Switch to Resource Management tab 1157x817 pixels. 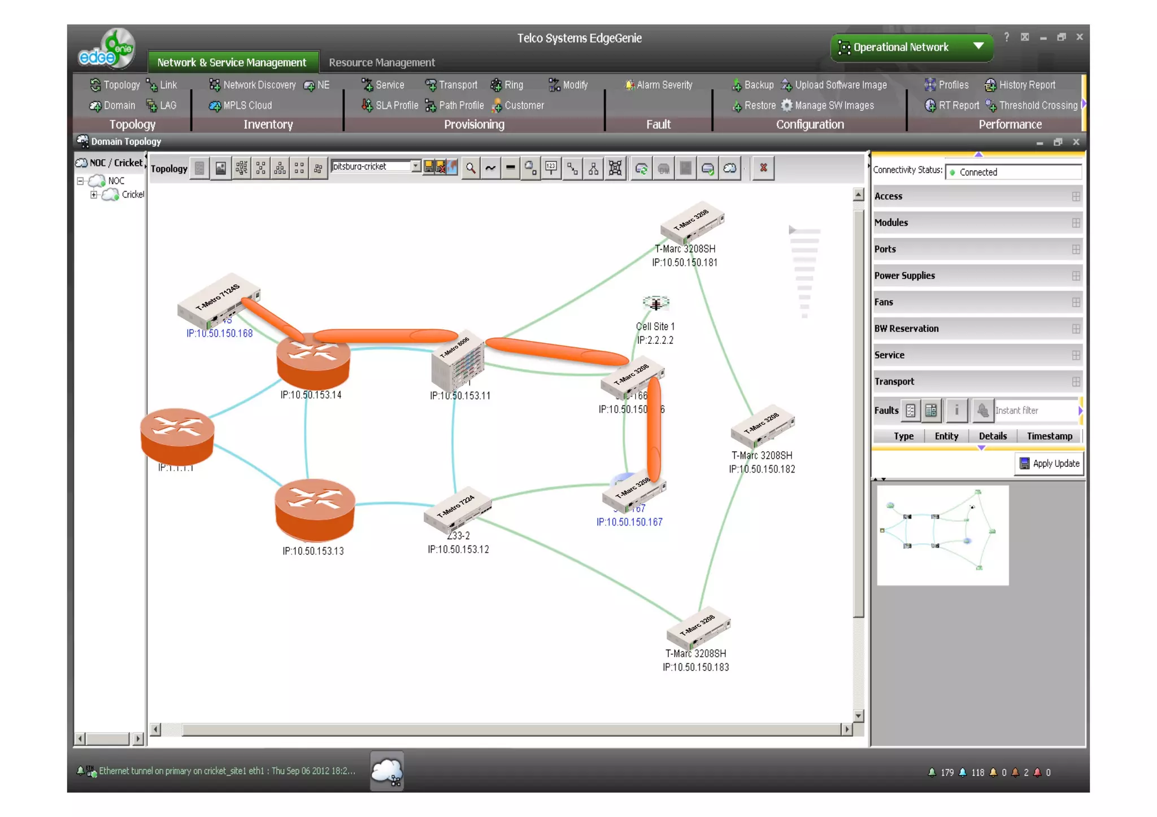pyautogui.click(x=381, y=63)
